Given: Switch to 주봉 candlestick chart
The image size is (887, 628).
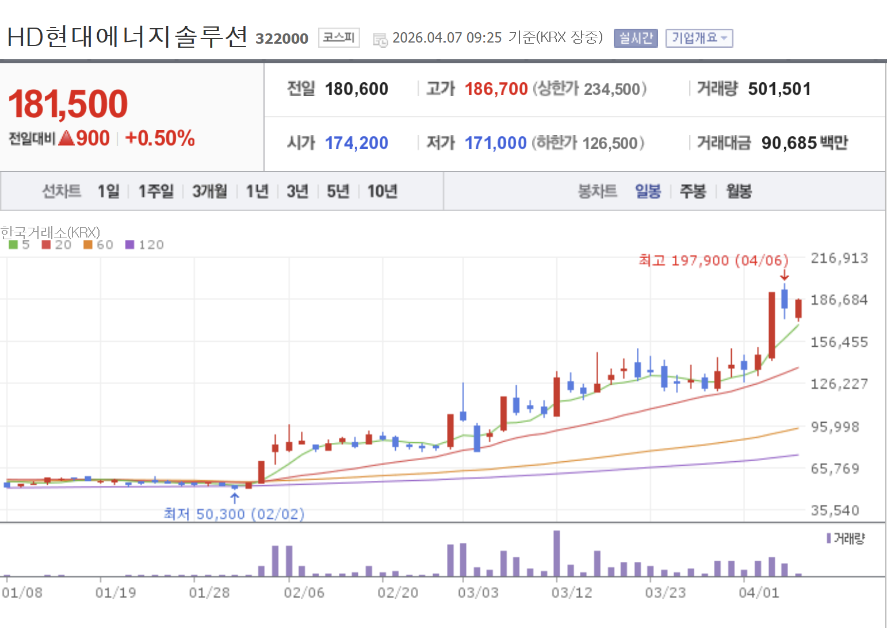Looking at the screenshot, I should coord(693,191).
